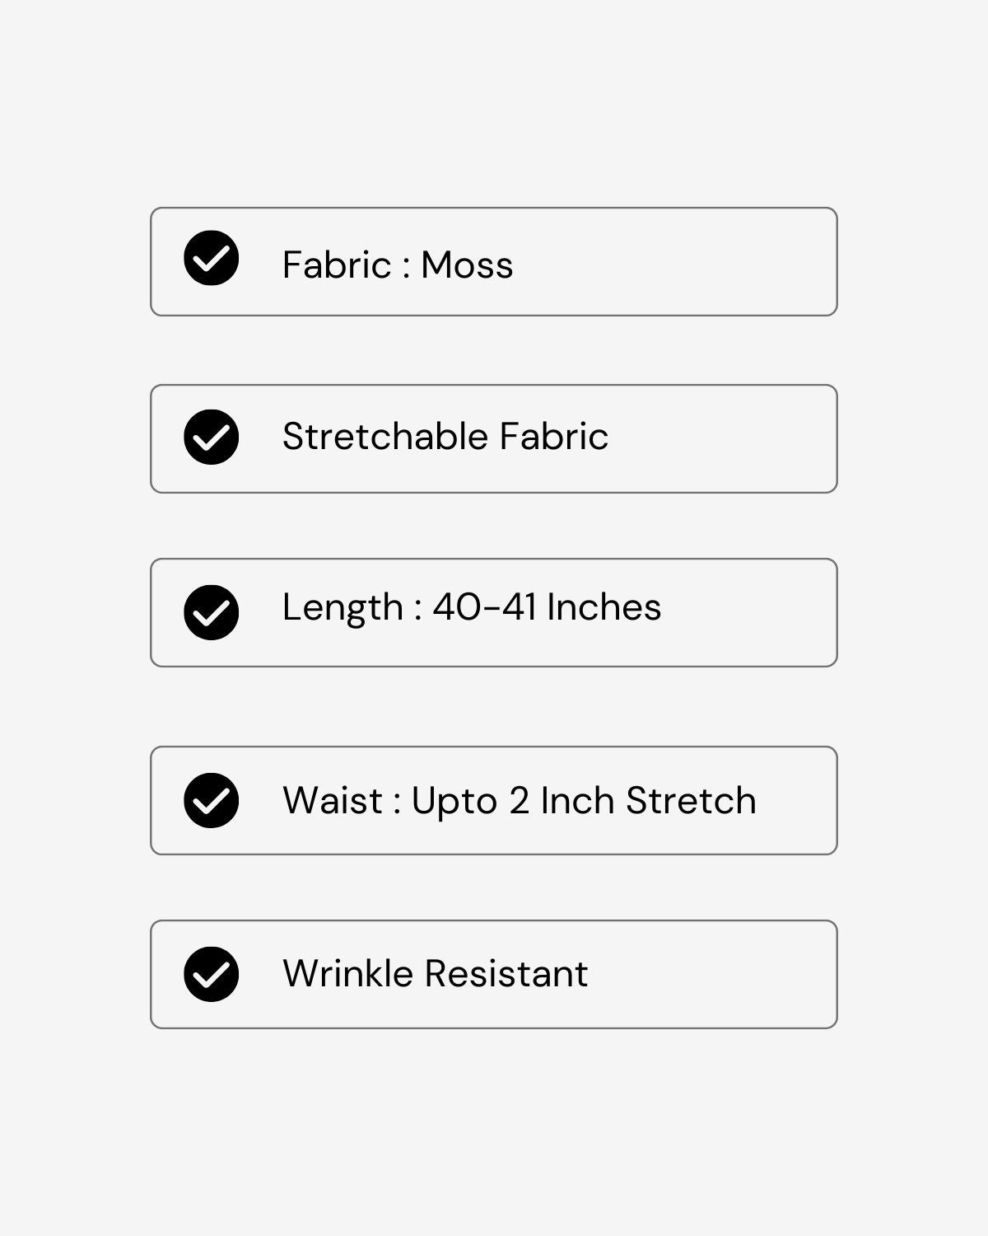
Task: Click the "Wrinkle Resistant" text label
Action: pos(435,973)
